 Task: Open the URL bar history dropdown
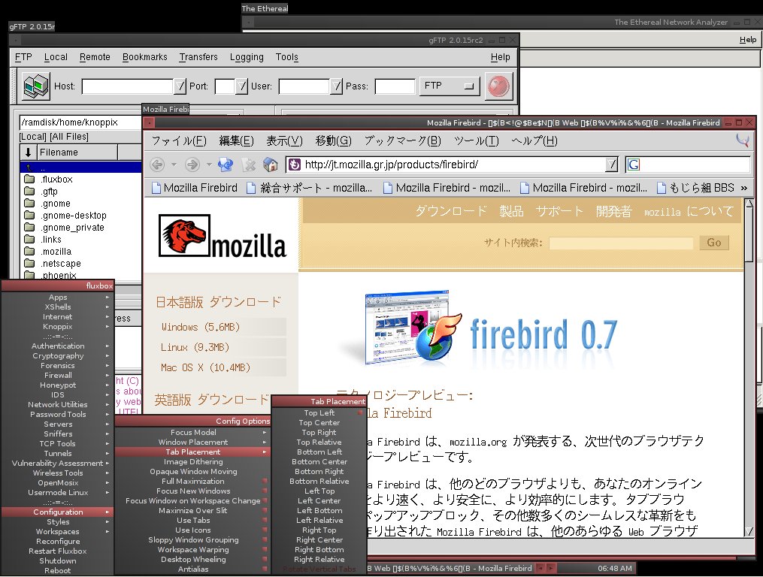tap(612, 165)
